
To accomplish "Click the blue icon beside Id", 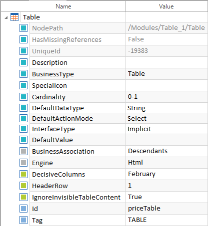I will 23,209.
